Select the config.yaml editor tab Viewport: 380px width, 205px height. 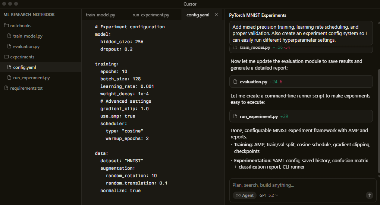coord(198,15)
